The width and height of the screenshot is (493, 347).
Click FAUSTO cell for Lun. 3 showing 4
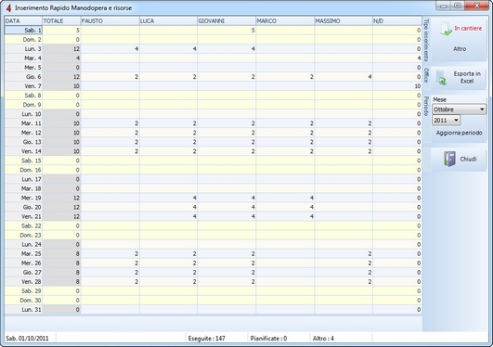(110, 49)
